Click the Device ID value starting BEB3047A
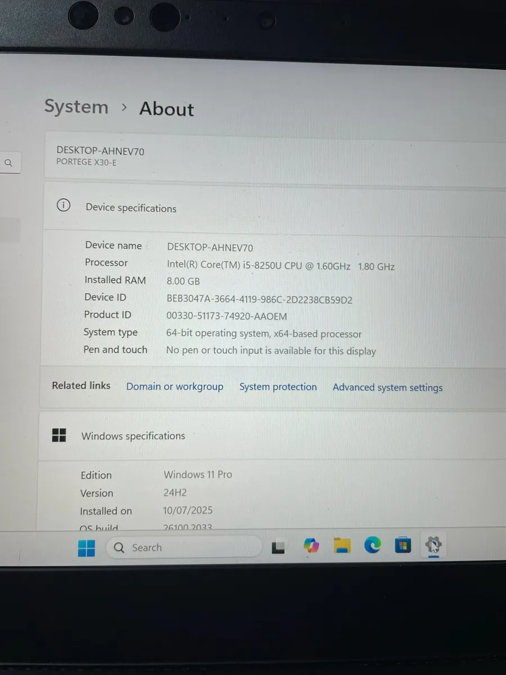This screenshot has width=506, height=675. point(259,300)
